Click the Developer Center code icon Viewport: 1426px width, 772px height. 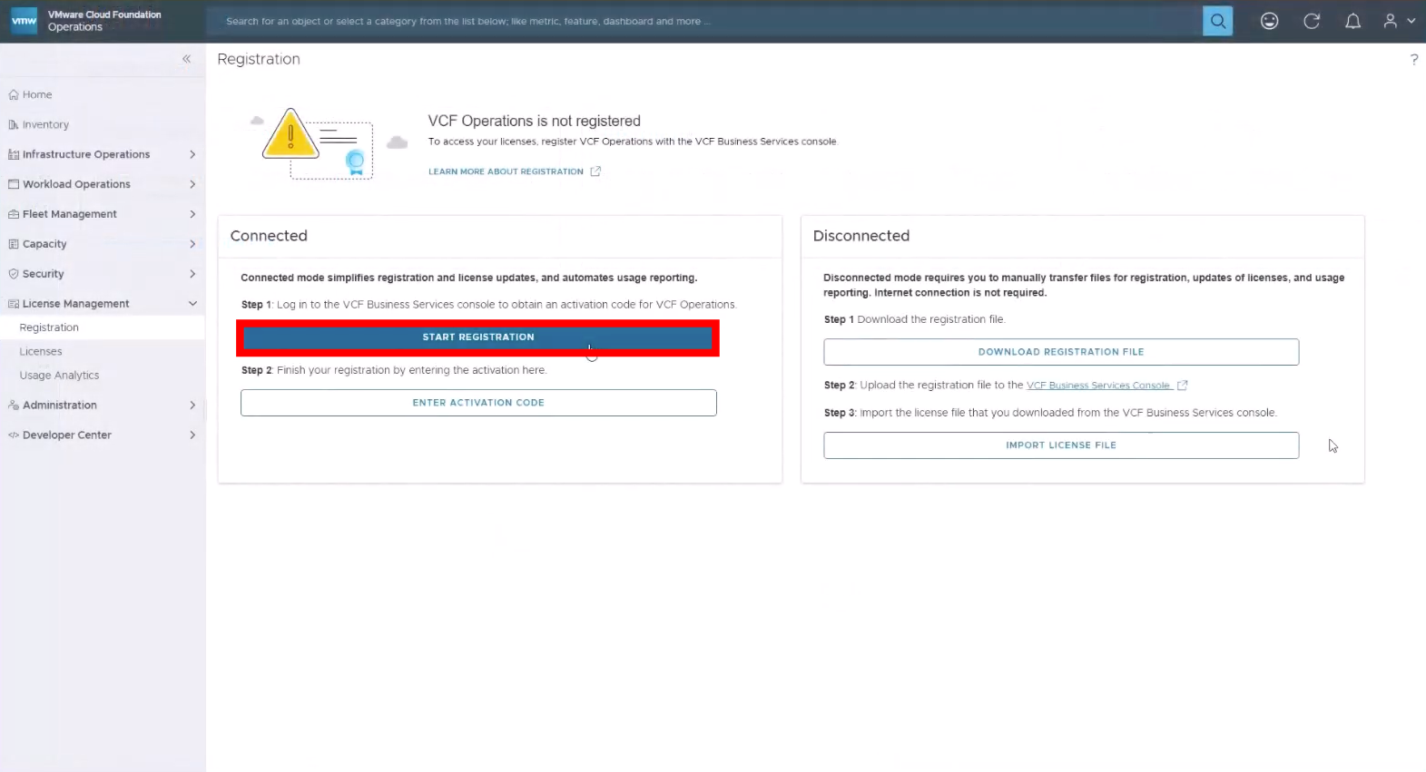click(14, 435)
